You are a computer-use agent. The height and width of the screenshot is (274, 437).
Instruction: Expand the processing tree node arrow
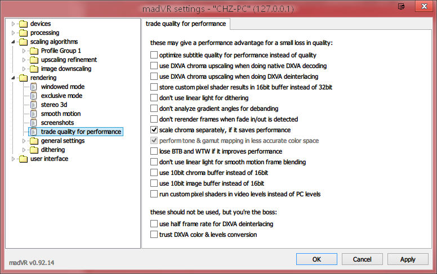[x=13, y=33]
